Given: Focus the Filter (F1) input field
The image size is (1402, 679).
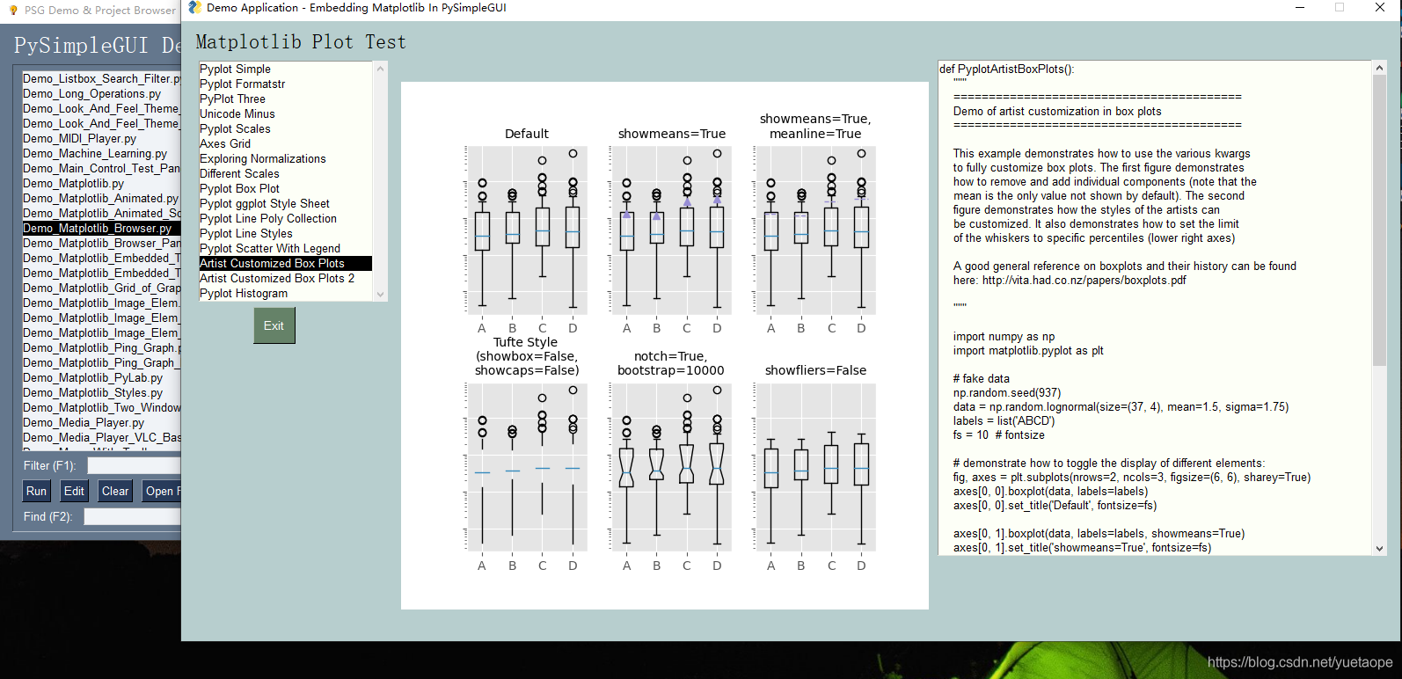Looking at the screenshot, I should click(x=134, y=465).
